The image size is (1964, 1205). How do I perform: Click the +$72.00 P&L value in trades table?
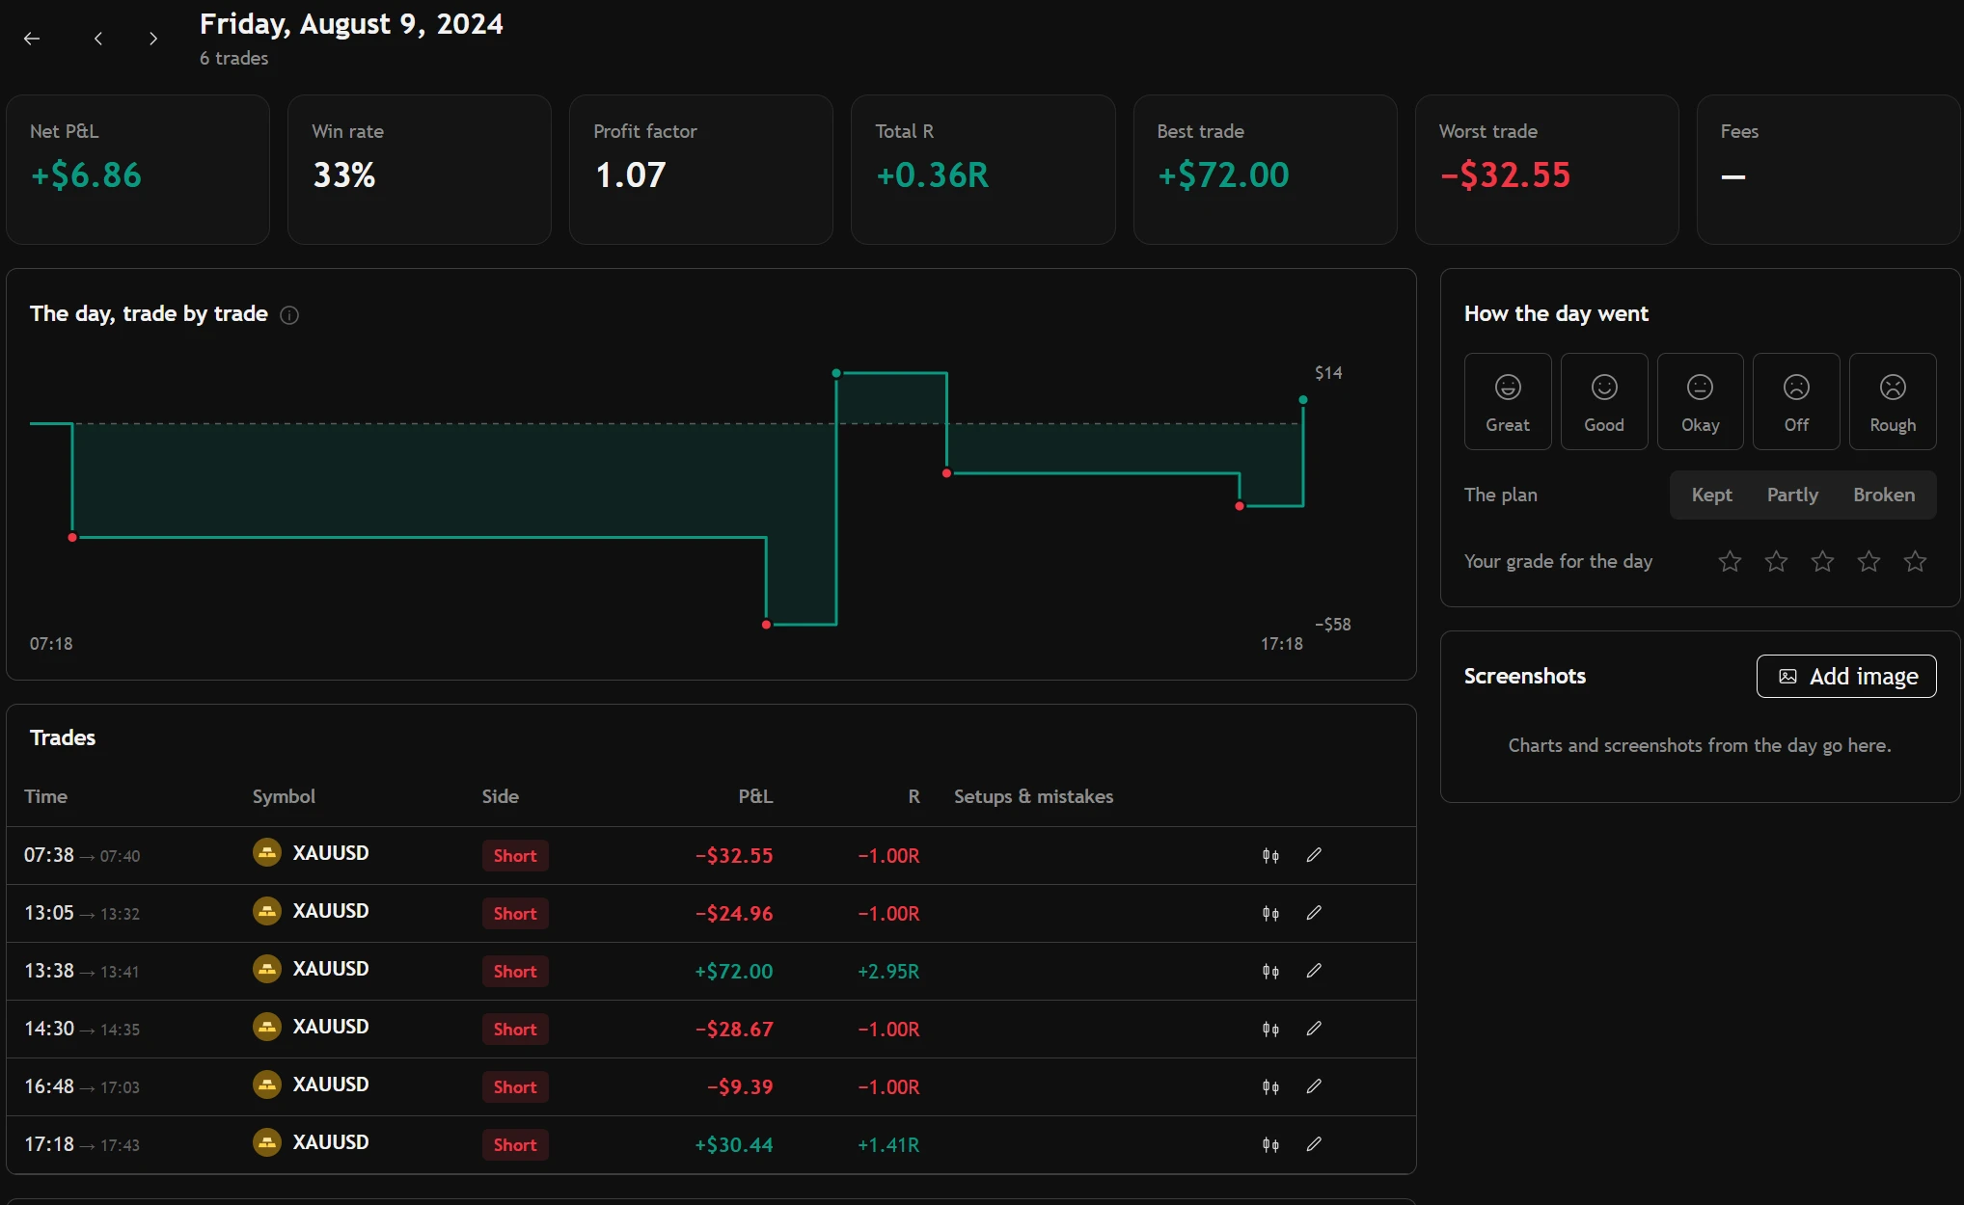(x=733, y=971)
